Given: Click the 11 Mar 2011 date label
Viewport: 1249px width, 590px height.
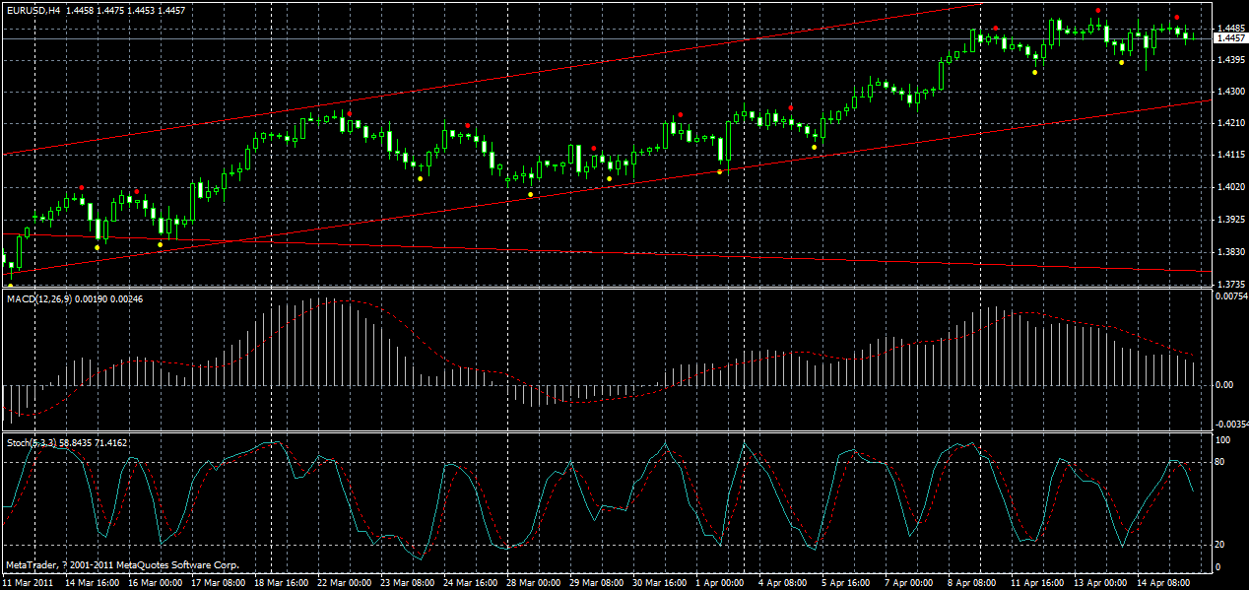Looking at the screenshot, I should click(30, 582).
